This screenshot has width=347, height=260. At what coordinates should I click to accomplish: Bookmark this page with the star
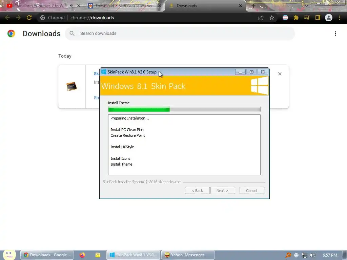click(x=272, y=18)
